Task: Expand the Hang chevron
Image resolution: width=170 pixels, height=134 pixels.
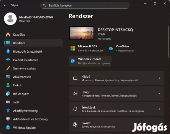Action: click(x=159, y=94)
